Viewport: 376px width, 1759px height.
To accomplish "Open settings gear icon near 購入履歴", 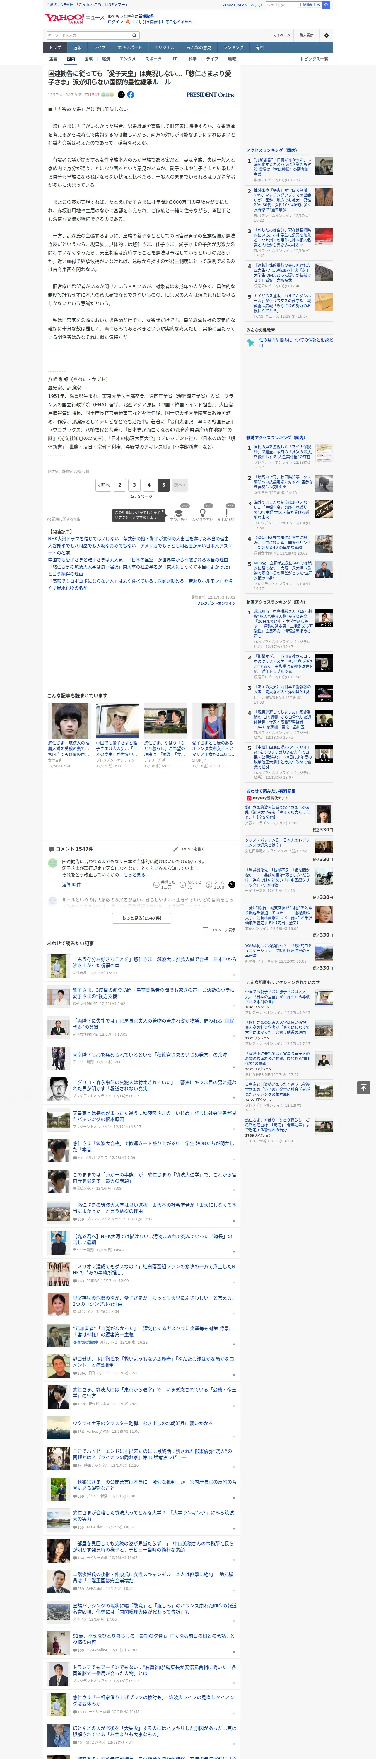I will pyautogui.click(x=326, y=35).
